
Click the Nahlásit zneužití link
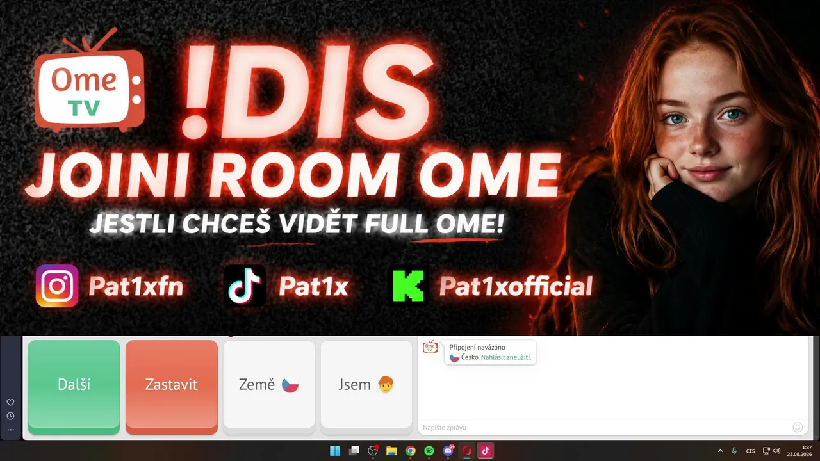coord(505,357)
